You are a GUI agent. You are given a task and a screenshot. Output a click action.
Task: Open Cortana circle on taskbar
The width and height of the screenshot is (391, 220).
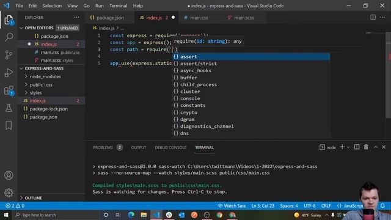[106, 215]
